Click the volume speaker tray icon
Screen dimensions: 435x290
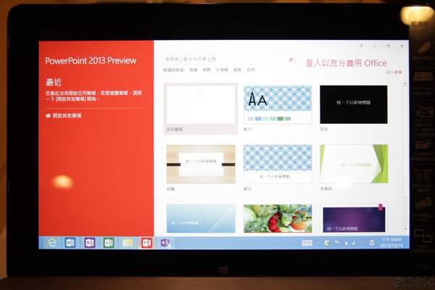(362, 243)
